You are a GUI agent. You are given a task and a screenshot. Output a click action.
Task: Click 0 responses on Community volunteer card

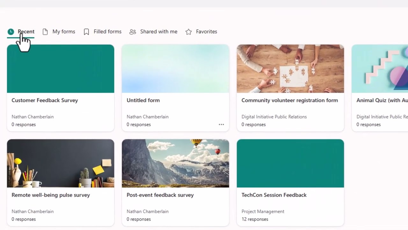pyautogui.click(x=253, y=125)
